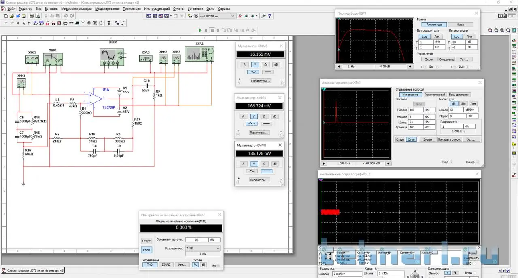518x278 pixels.
Task: Pause the simulation
Action: pos(206,30)
